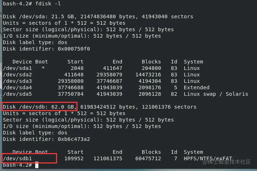Image resolution: width=257 pixels, height=171 pixels.
Task: Click the boot asterisk for /dev/sda1
Action: [43, 68]
